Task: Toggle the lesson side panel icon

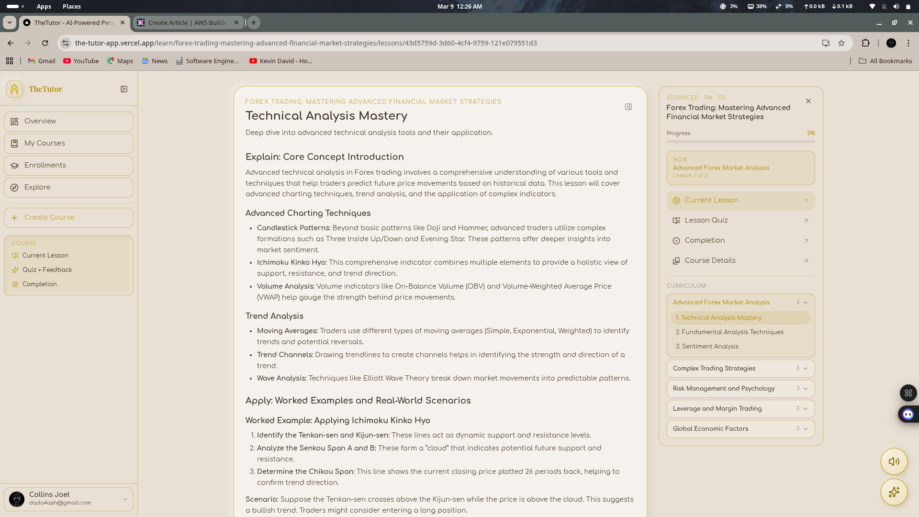Action: (x=628, y=107)
